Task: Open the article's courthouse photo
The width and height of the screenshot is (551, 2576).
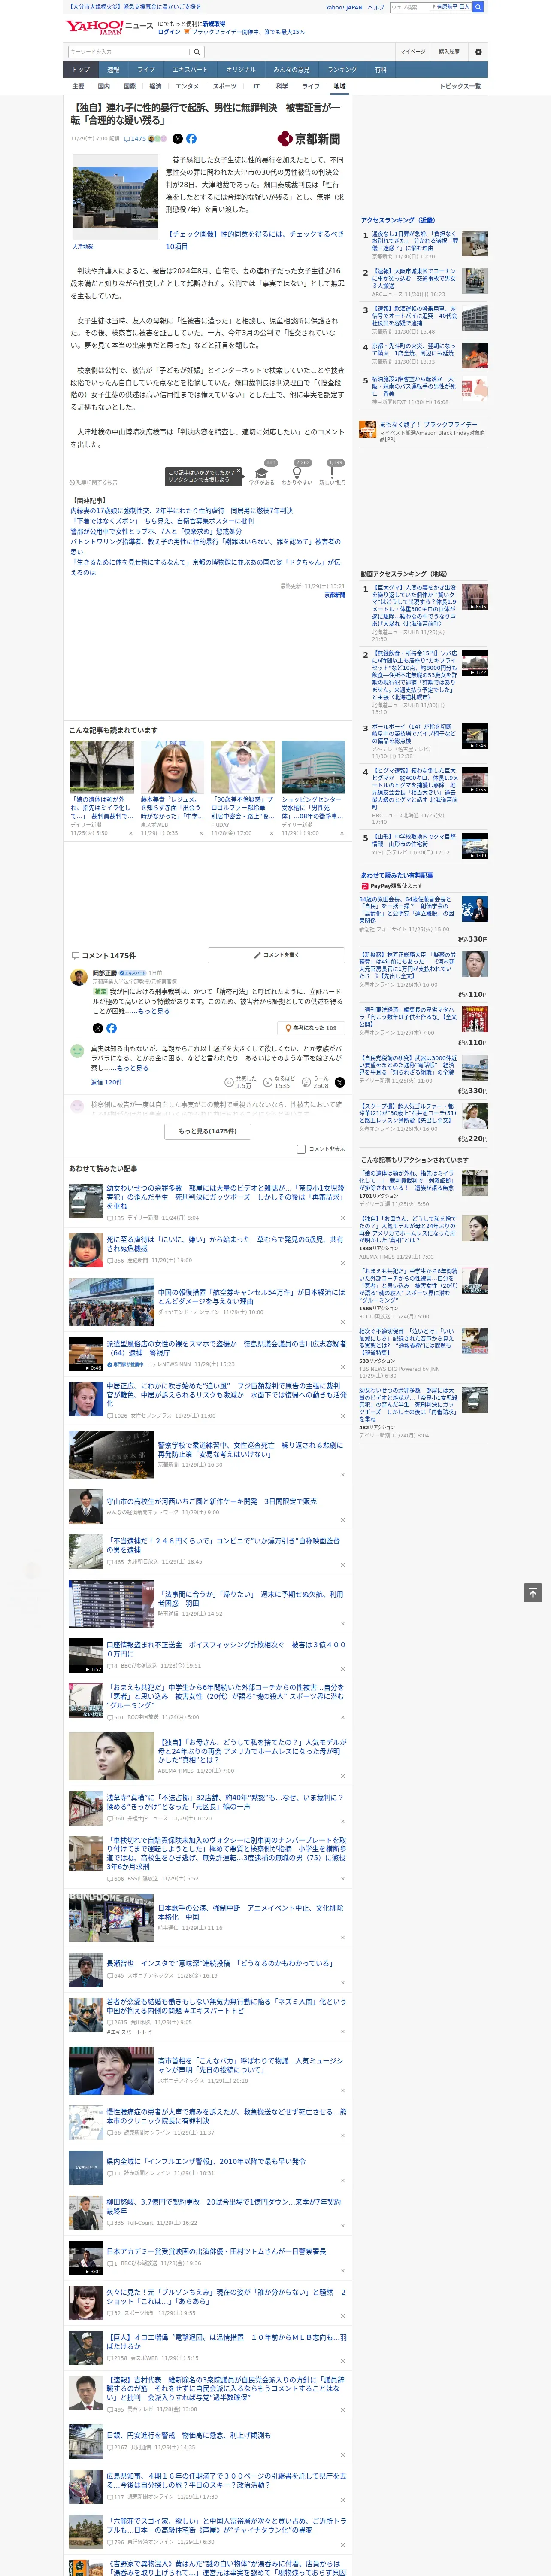Action: (x=114, y=198)
